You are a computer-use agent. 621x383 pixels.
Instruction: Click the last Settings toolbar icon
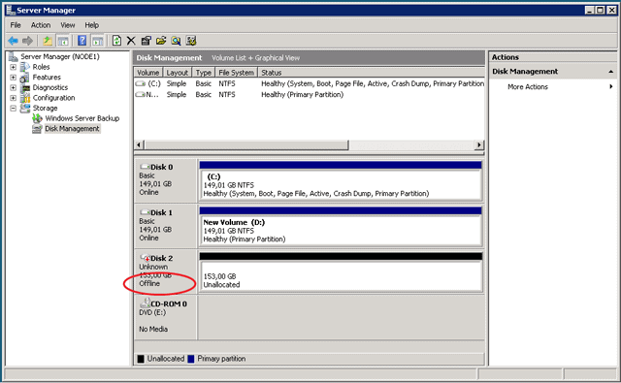(x=191, y=41)
